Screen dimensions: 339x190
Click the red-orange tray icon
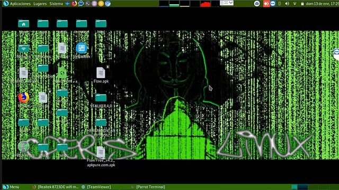pos(266,4)
